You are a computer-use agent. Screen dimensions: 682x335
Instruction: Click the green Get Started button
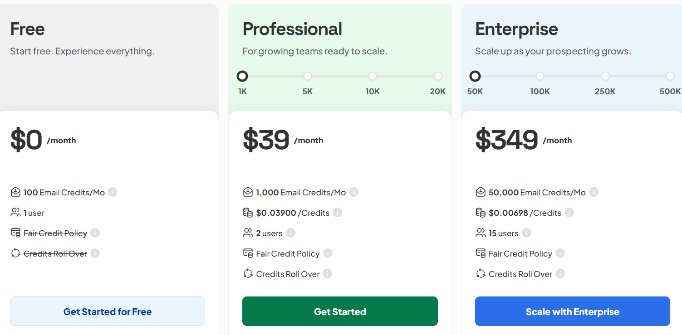click(x=340, y=311)
